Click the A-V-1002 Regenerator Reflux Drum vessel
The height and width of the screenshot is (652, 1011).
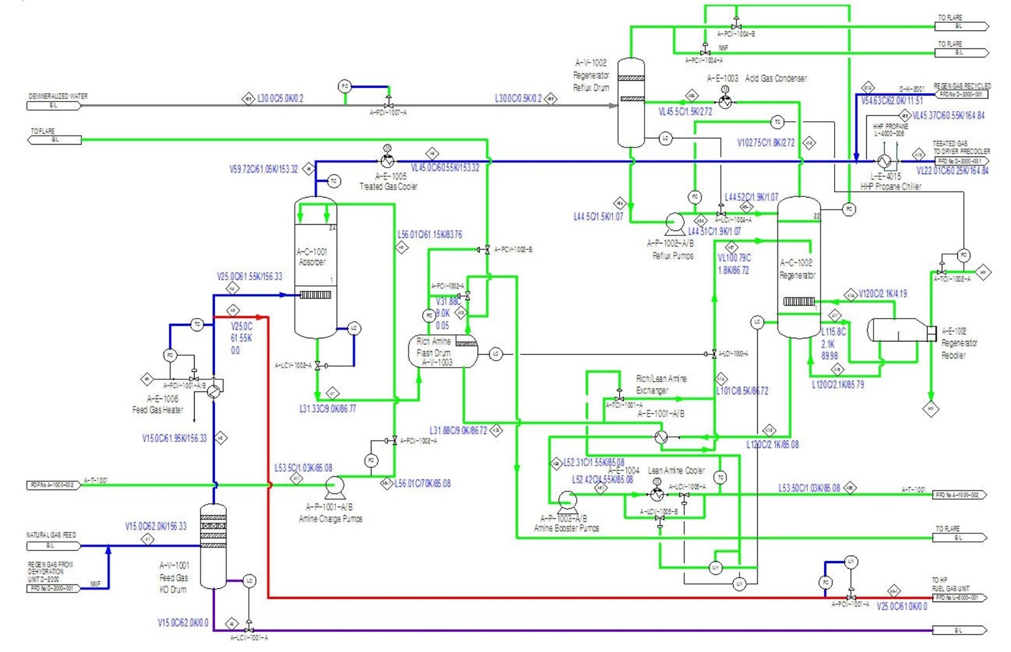pyautogui.click(x=631, y=102)
